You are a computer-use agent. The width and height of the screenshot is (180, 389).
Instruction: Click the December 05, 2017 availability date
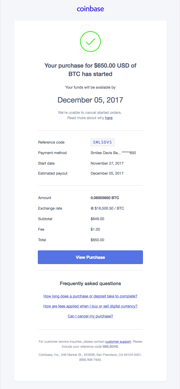coord(90,100)
